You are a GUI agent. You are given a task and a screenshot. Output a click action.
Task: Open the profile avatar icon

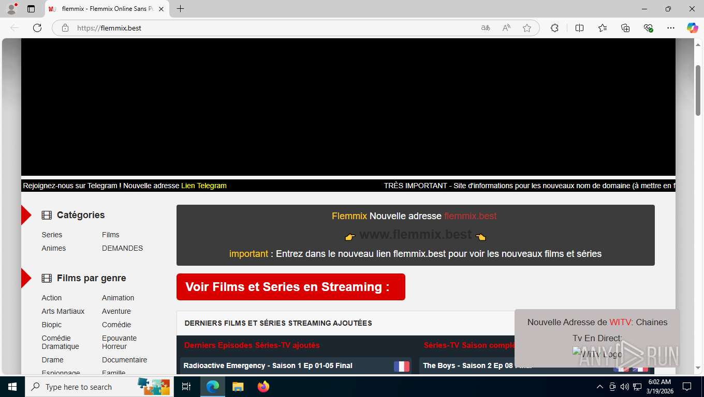pos(11,9)
